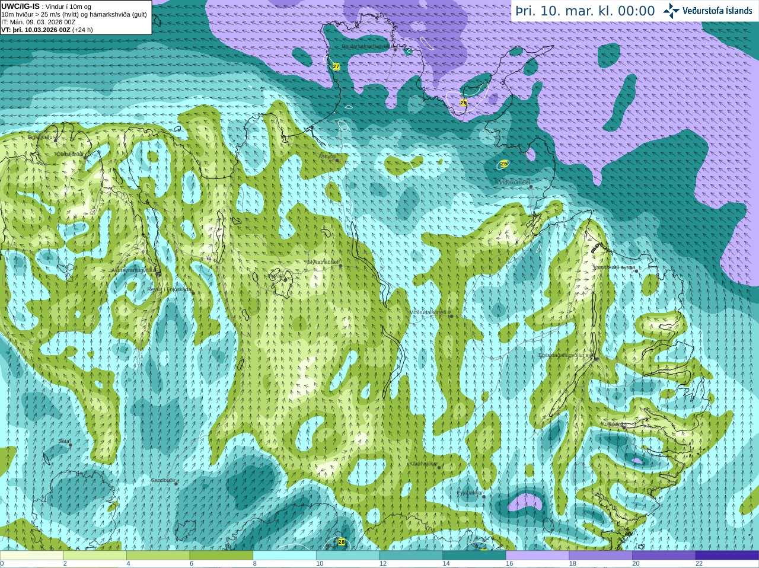Click the 'Reykir í Fnjóskadal' place label
This screenshot has width=759, height=568.
click(x=169, y=289)
